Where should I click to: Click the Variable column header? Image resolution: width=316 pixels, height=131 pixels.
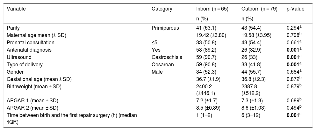click(14, 9)
